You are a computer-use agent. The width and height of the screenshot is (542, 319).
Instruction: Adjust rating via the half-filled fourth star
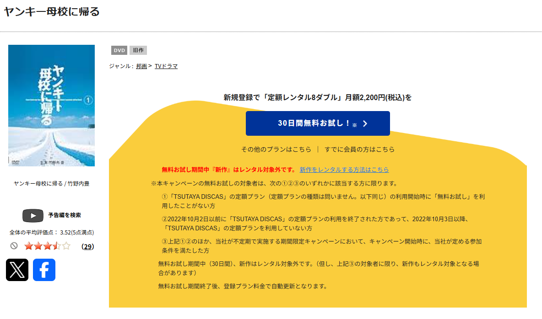55,246
